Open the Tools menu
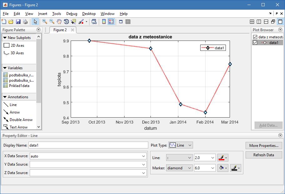The height and width of the screenshot is (194, 285). [57, 14]
